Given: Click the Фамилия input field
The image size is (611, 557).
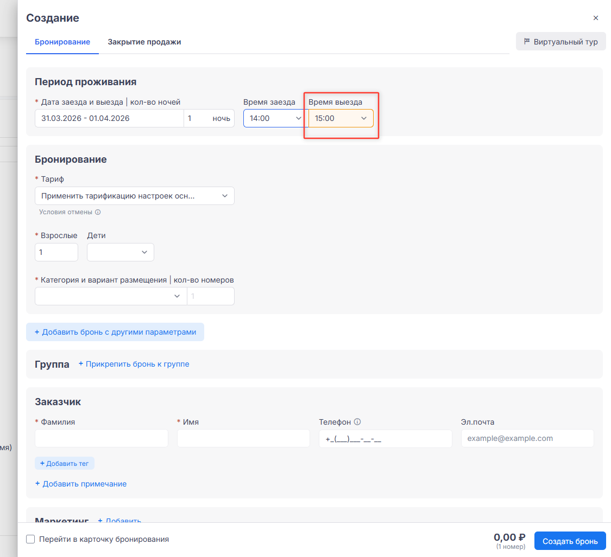Looking at the screenshot, I should pyautogui.click(x=101, y=438).
